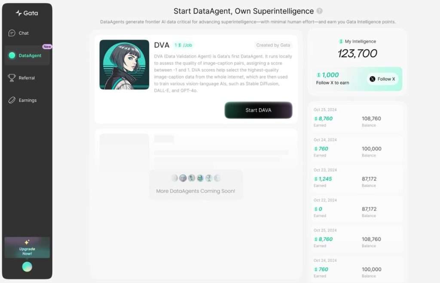Open the Earnings coin icon
The height and width of the screenshot is (283, 440).
pyautogui.click(x=12, y=100)
